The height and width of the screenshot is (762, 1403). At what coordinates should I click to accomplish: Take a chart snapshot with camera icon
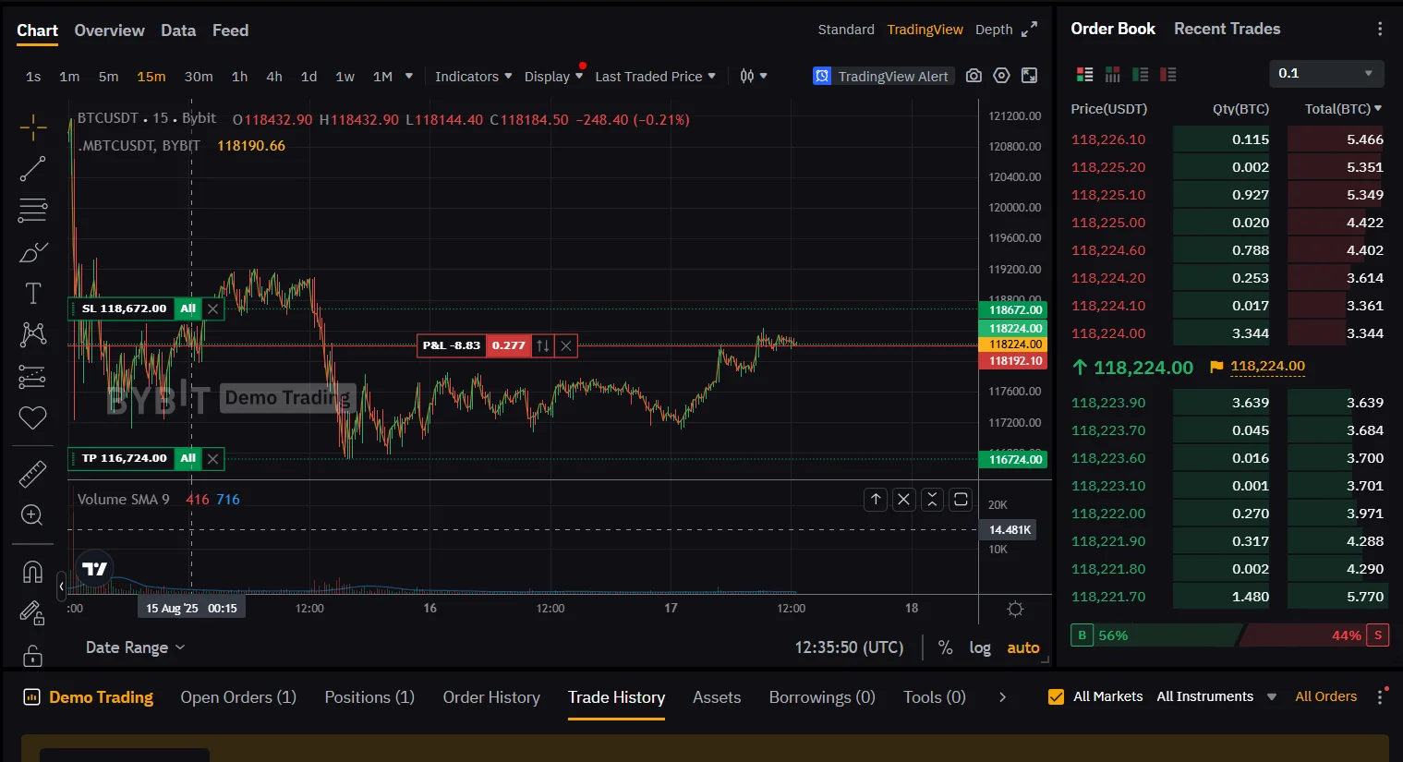click(974, 76)
